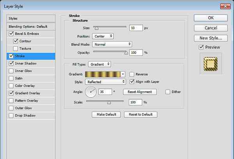The image size is (234, 159).
Task: Open the New Style dialog
Action: pyautogui.click(x=211, y=38)
